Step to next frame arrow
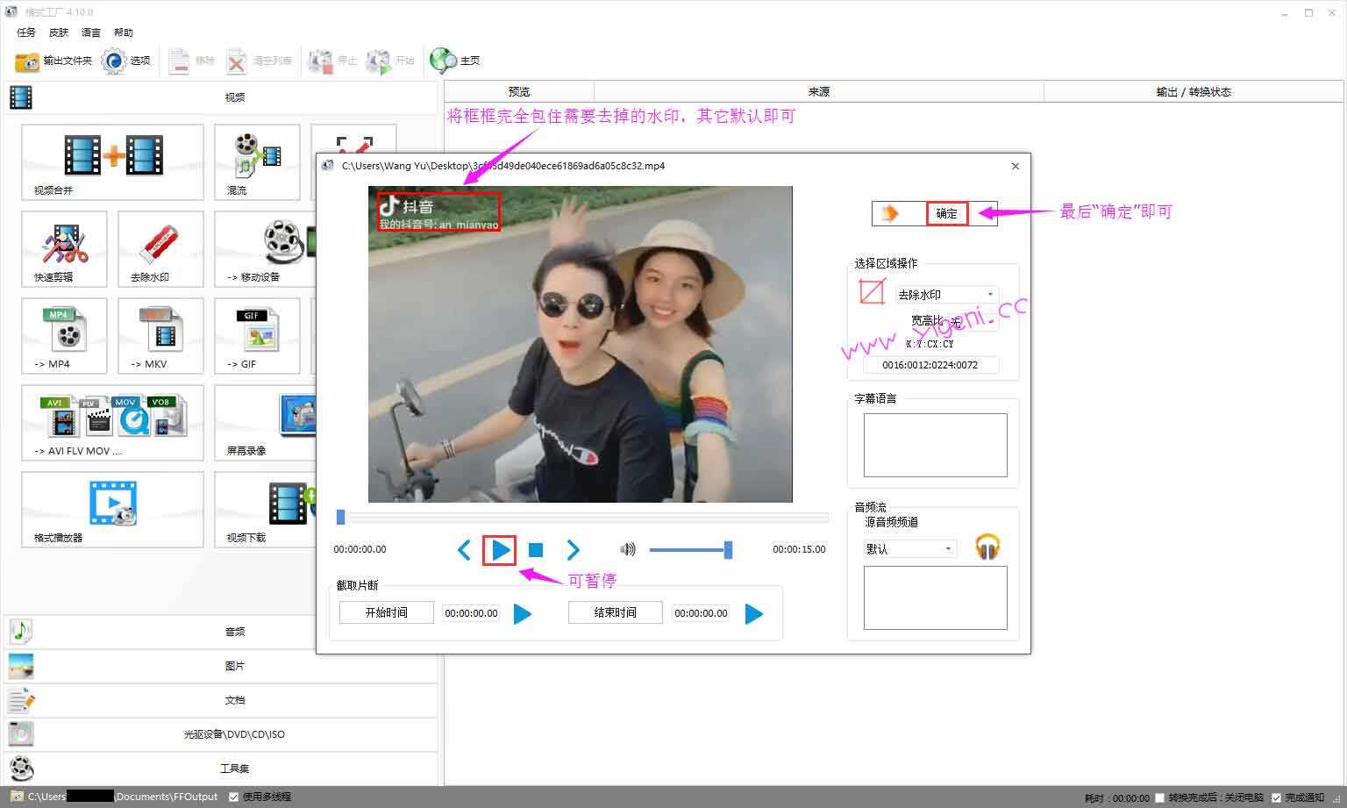Image resolution: width=1347 pixels, height=808 pixels. pos(573,550)
